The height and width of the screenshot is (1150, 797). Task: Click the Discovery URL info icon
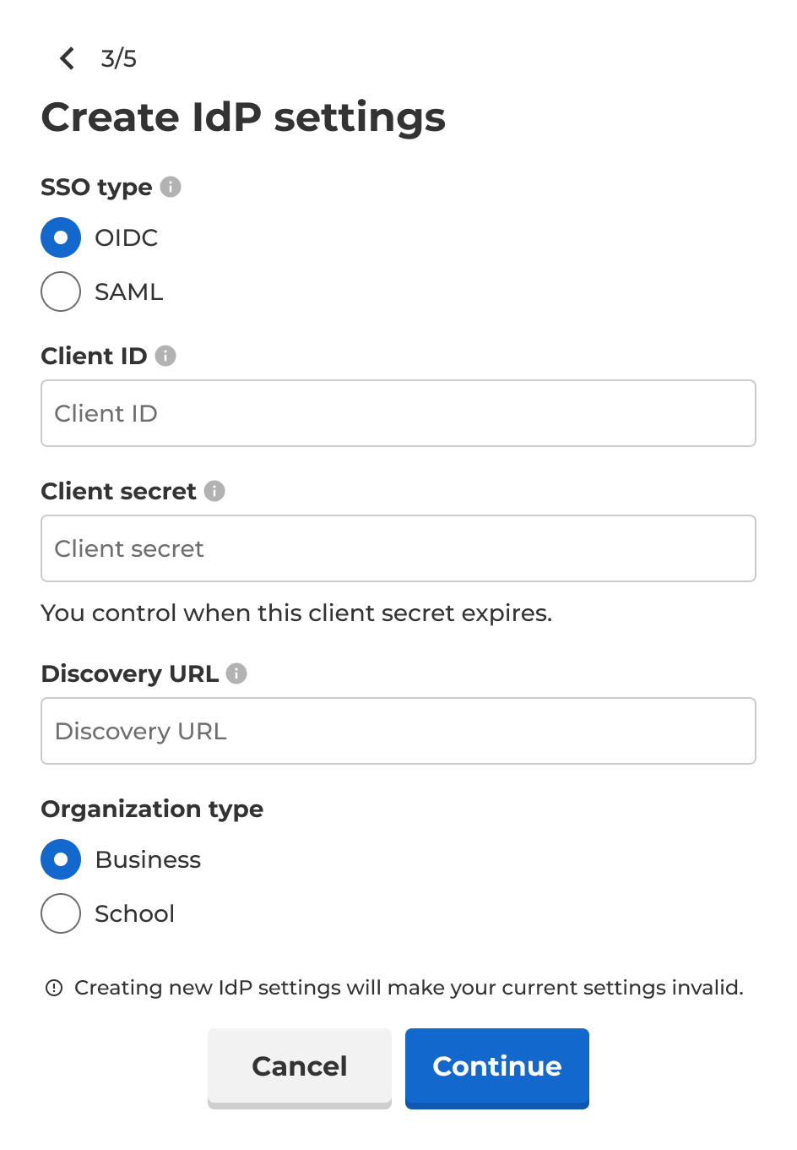point(237,673)
